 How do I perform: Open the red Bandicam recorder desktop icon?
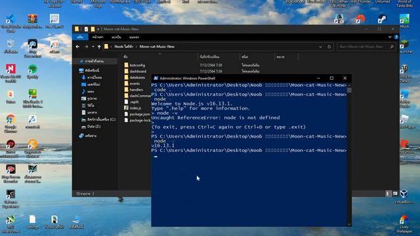(10, 169)
